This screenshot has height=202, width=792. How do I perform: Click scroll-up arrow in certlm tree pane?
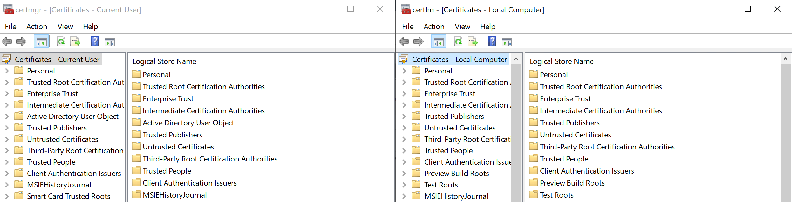516,59
